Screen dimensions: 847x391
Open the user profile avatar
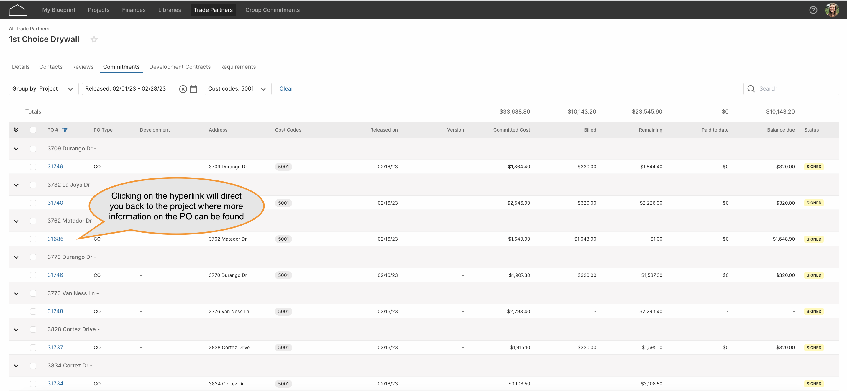tap(832, 10)
